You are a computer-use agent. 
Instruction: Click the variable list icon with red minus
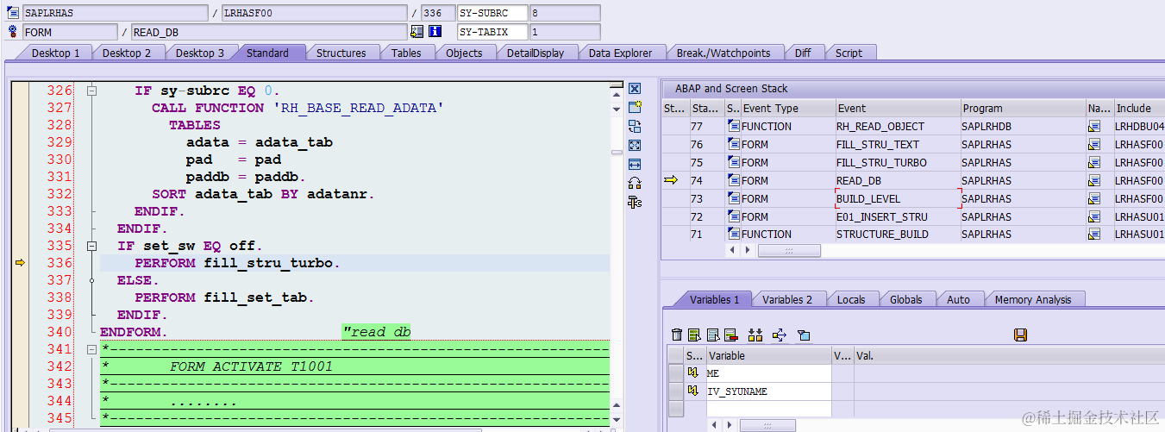coord(730,335)
